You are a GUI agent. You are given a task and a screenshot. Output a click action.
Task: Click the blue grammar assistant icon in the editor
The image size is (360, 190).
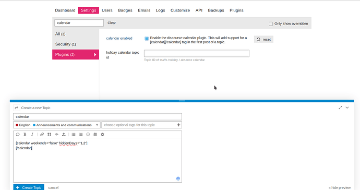coord(178,179)
